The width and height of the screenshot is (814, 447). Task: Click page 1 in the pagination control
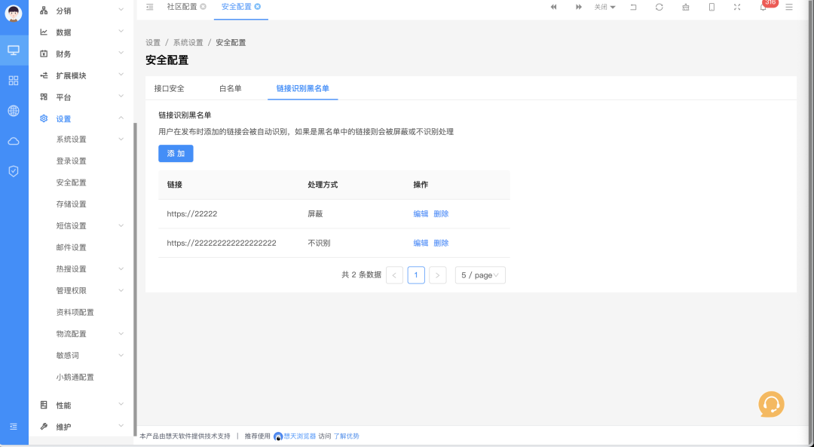click(x=415, y=275)
